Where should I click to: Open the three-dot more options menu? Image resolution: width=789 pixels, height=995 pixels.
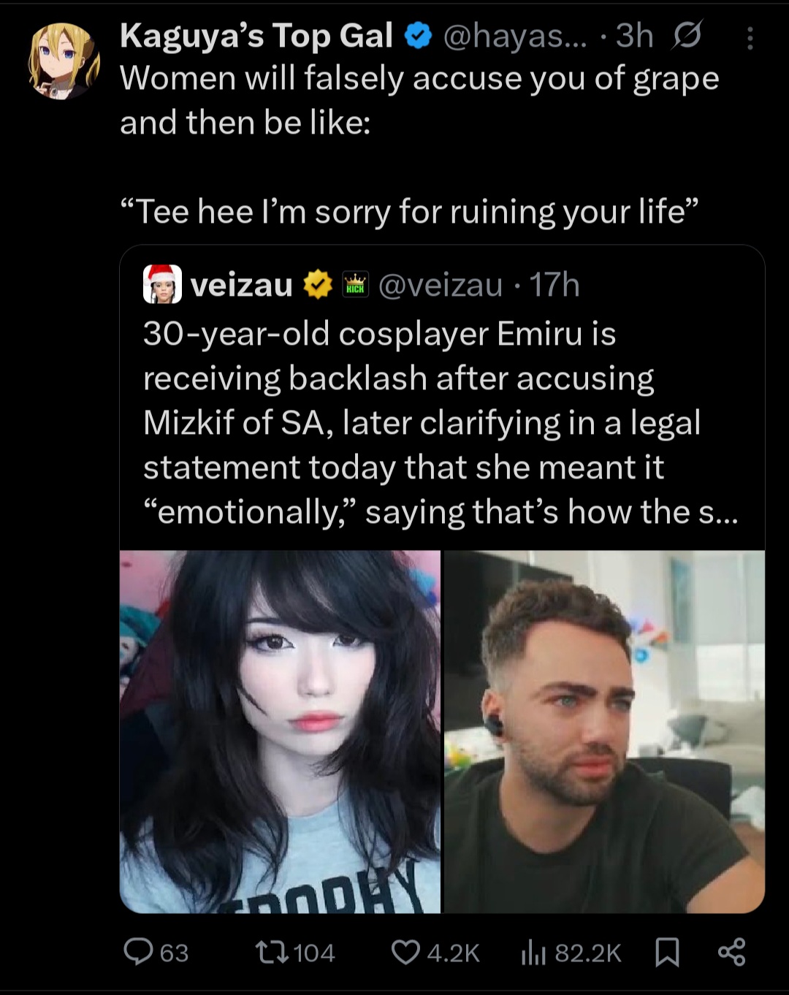point(750,37)
